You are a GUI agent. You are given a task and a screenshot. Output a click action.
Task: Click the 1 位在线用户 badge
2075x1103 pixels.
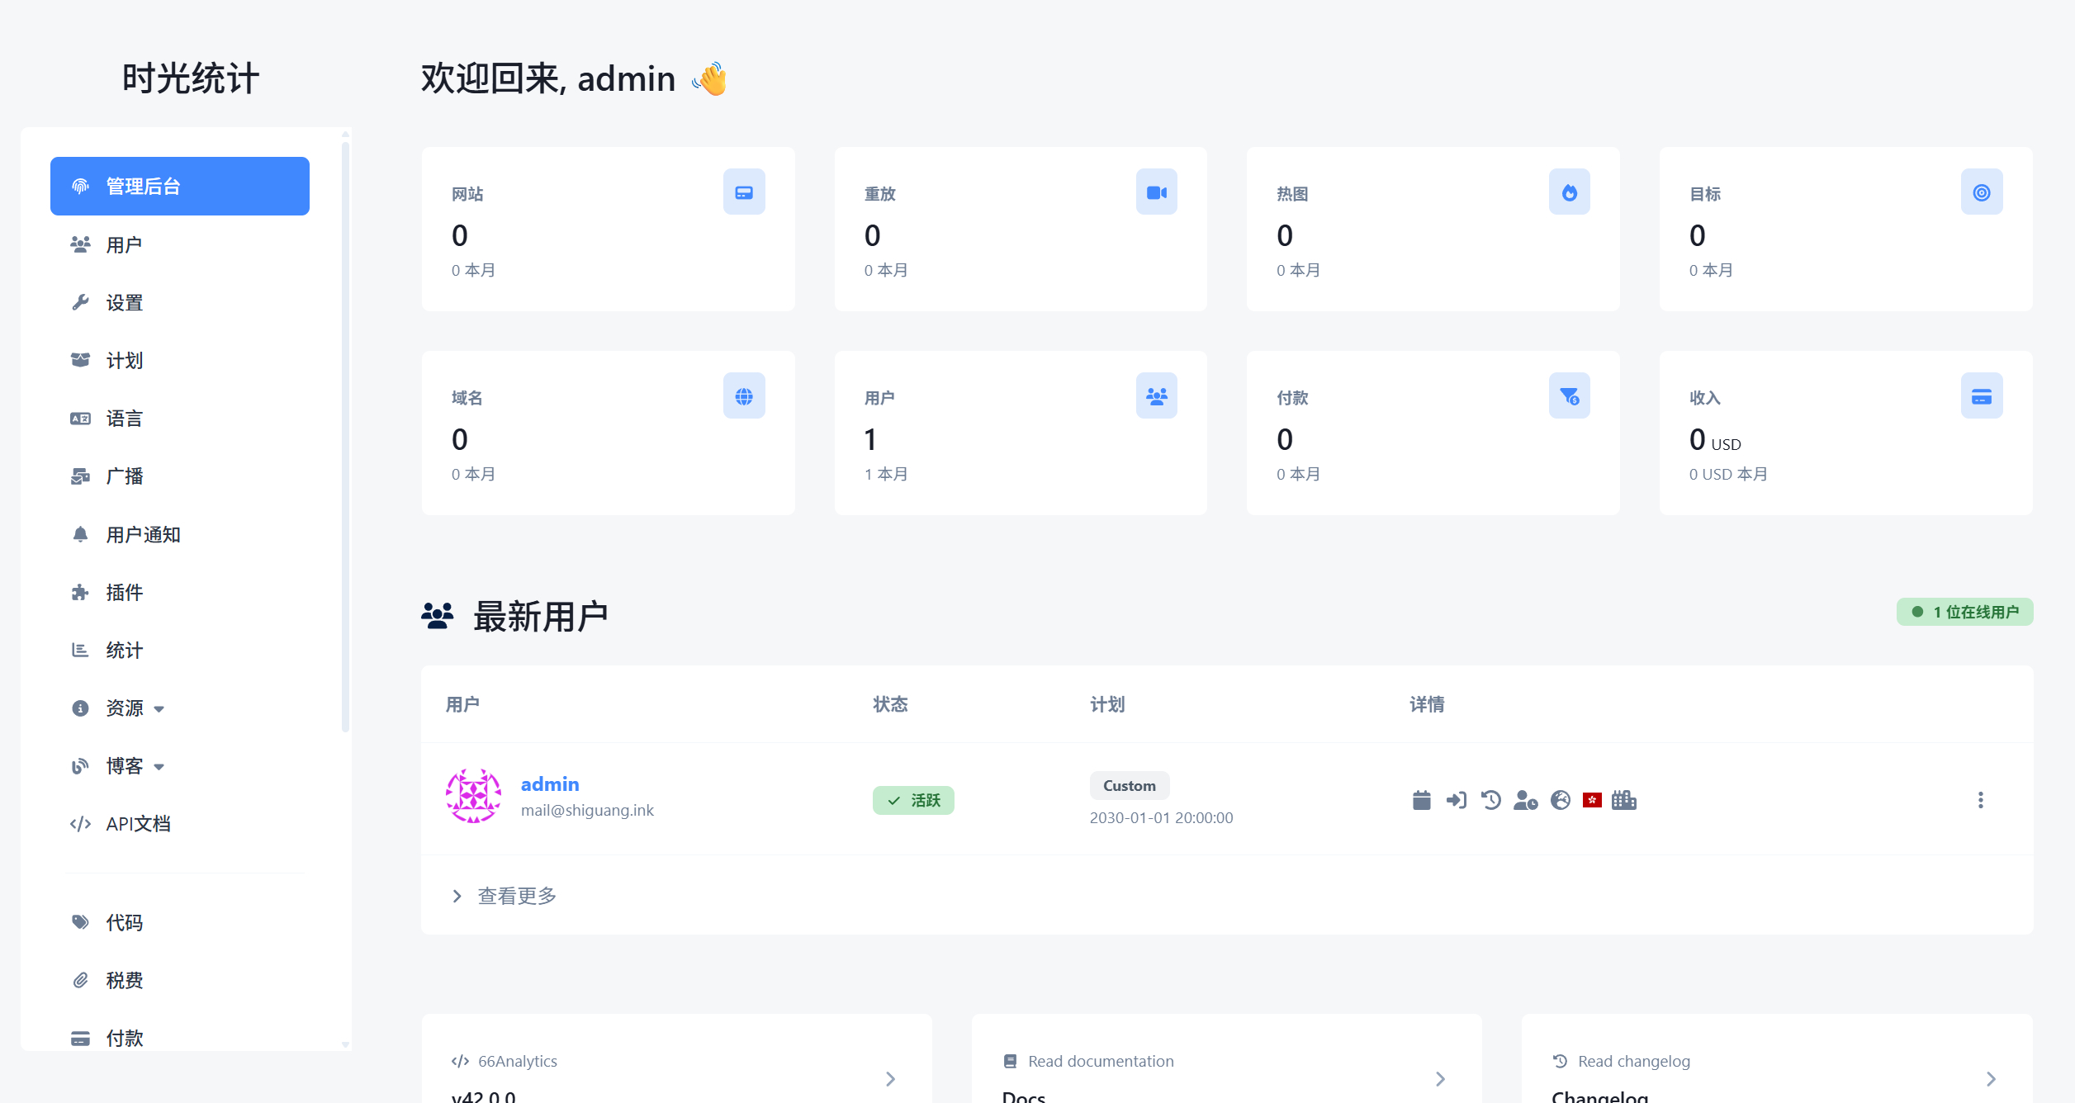pos(1964,612)
